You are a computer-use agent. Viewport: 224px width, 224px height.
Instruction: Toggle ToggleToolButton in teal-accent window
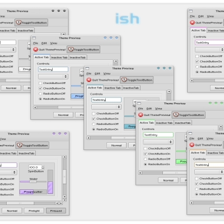click(137, 80)
